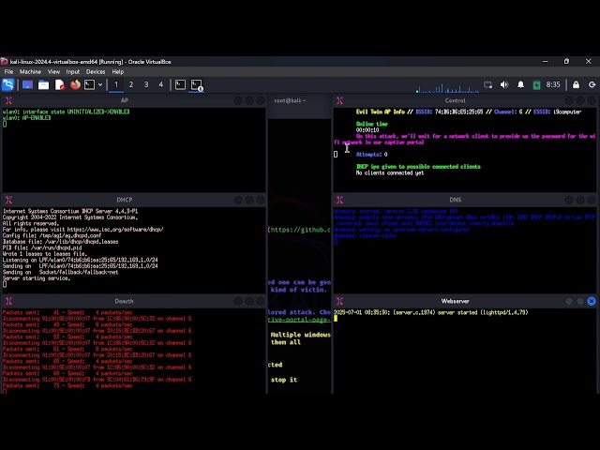Click the AP-ENABLED line in AP window
The width and height of the screenshot is (600, 450).
tap(27, 118)
